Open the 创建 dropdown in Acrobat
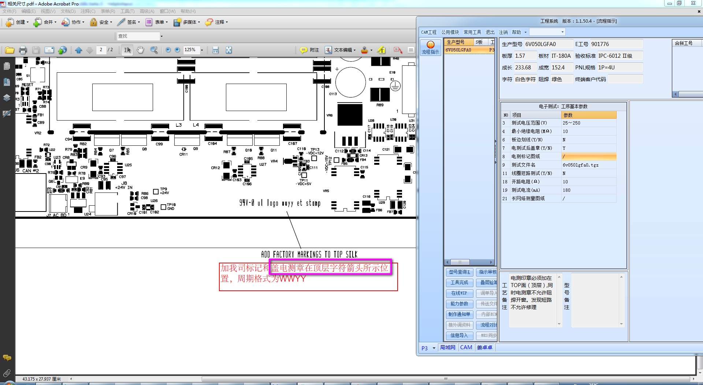 pyautogui.click(x=17, y=22)
